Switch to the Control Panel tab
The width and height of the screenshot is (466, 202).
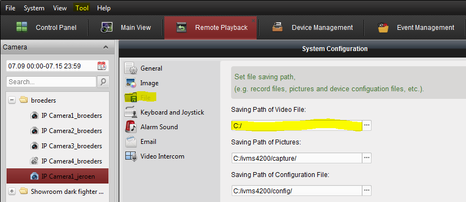click(46, 28)
